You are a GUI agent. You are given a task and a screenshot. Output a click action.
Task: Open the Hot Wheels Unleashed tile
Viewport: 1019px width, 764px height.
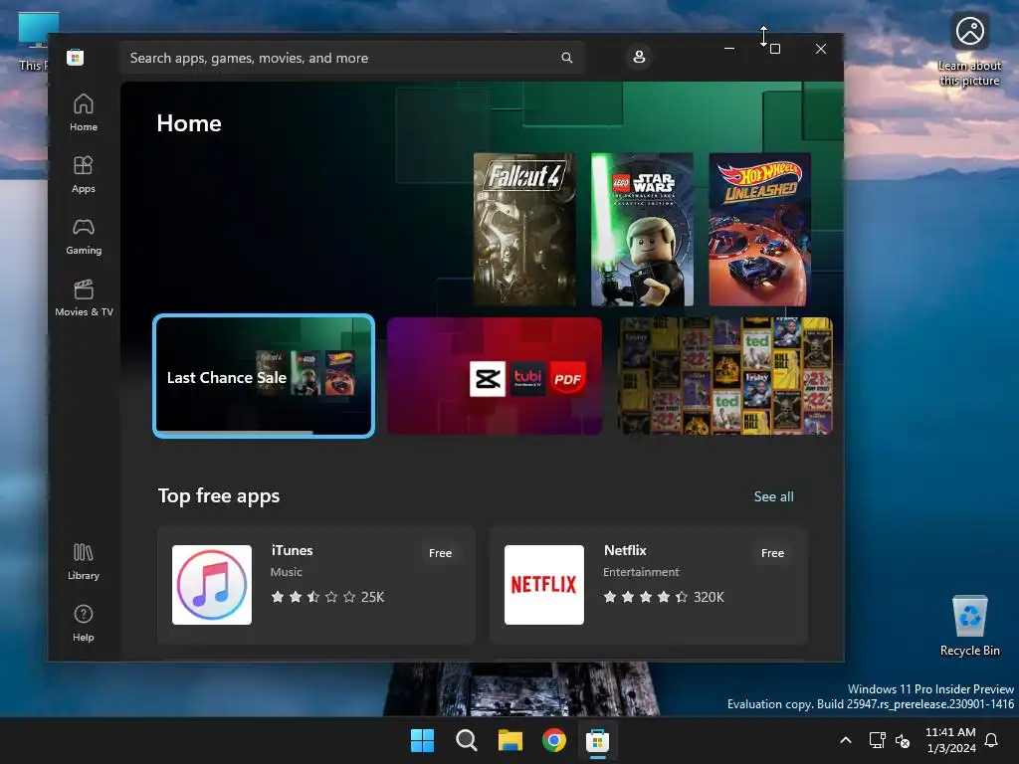coord(759,230)
